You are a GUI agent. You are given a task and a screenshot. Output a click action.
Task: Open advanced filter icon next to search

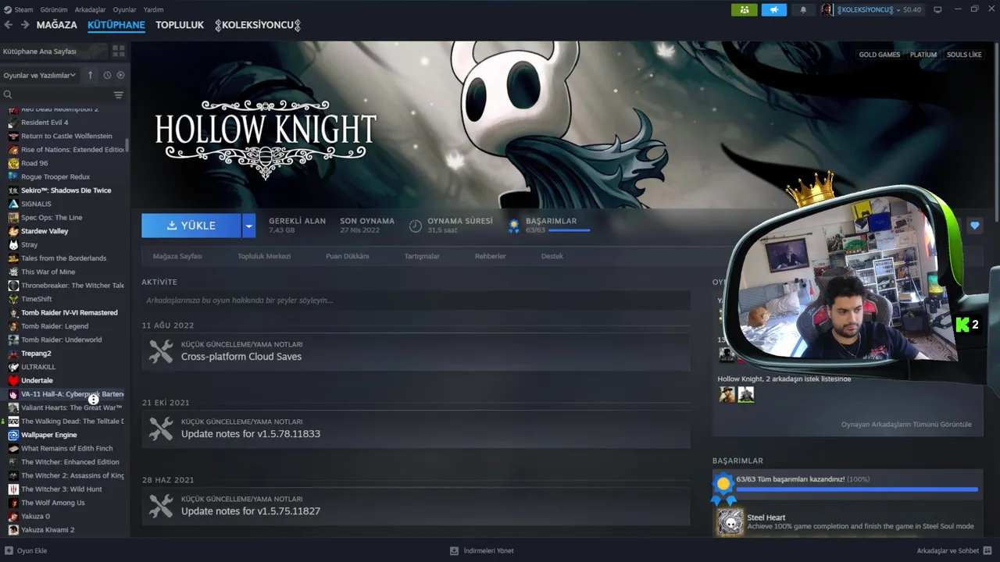(x=119, y=95)
